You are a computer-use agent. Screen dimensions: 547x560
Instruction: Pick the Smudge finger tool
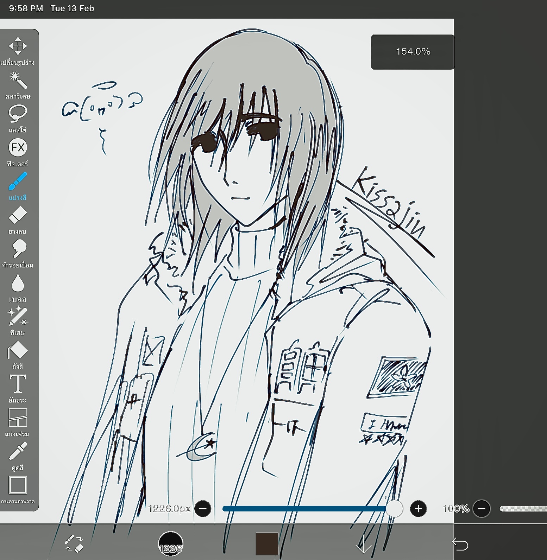(18, 249)
